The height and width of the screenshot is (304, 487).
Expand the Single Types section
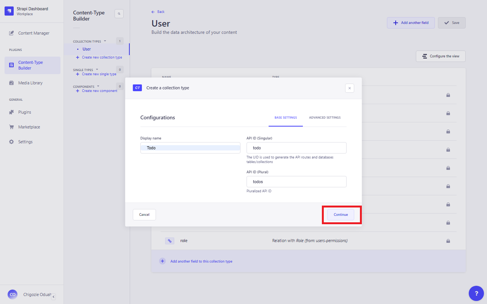tap(97, 70)
